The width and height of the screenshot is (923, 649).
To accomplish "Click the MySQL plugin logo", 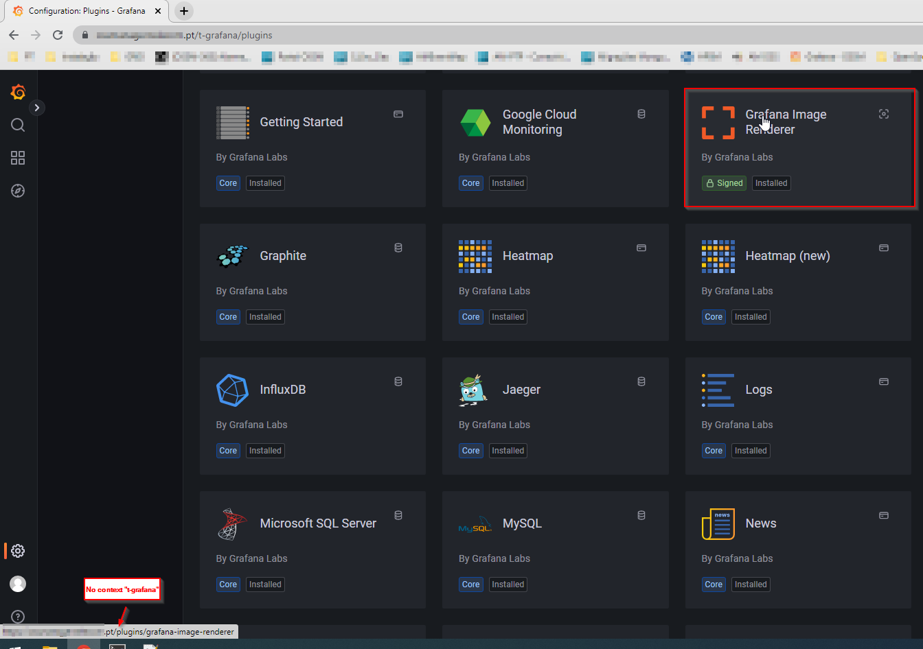I will 475,523.
